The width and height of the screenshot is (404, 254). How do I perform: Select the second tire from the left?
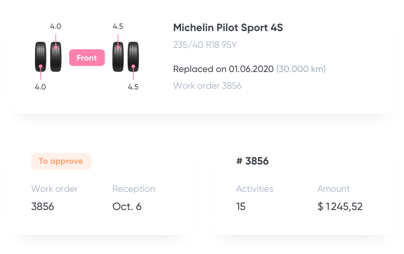56,57
